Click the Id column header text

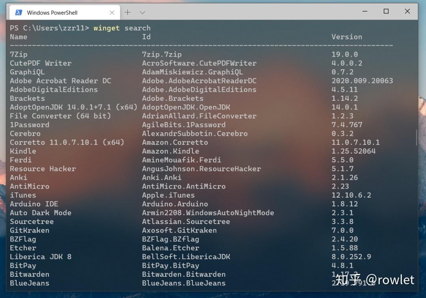click(x=146, y=37)
